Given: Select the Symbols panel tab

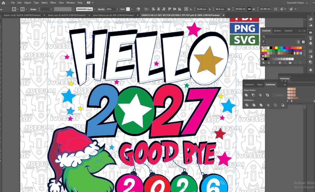Looking at the screenshot, I should point(288,31).
